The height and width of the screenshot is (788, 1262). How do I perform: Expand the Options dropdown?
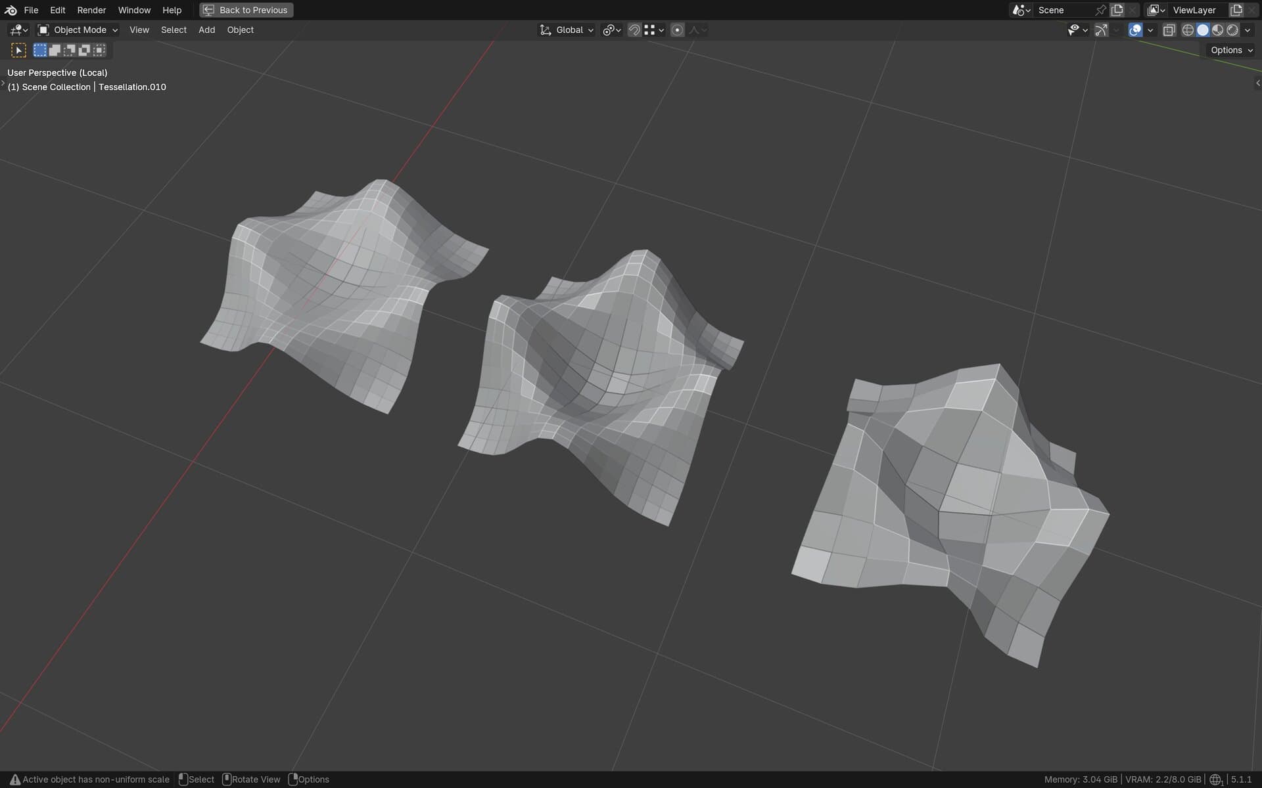tap(1231, 50)
